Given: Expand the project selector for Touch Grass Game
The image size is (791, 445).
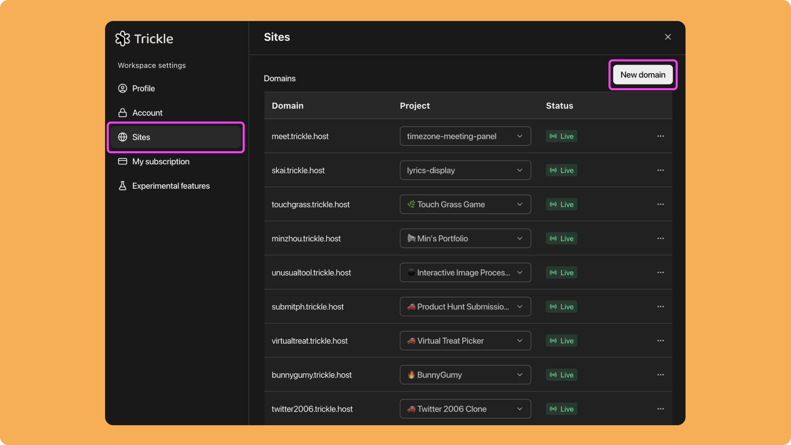Looking at the screenshot, I should point(465,204).
